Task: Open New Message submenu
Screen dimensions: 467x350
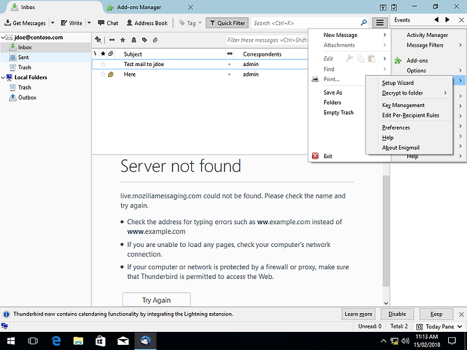Action: coord(350,35)
